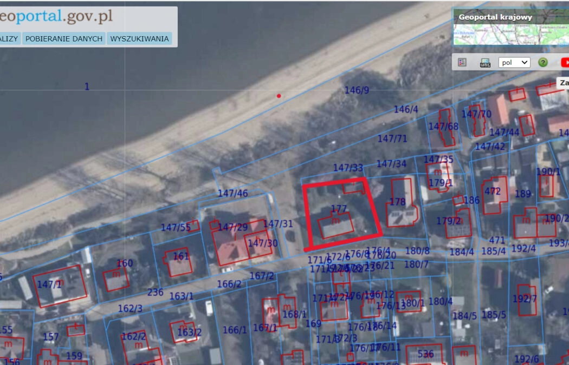Open the partially visible ANALIZY menu
The height and width of the screenshot is (365, 569).
pyautogui.click(x=9, y=39)
